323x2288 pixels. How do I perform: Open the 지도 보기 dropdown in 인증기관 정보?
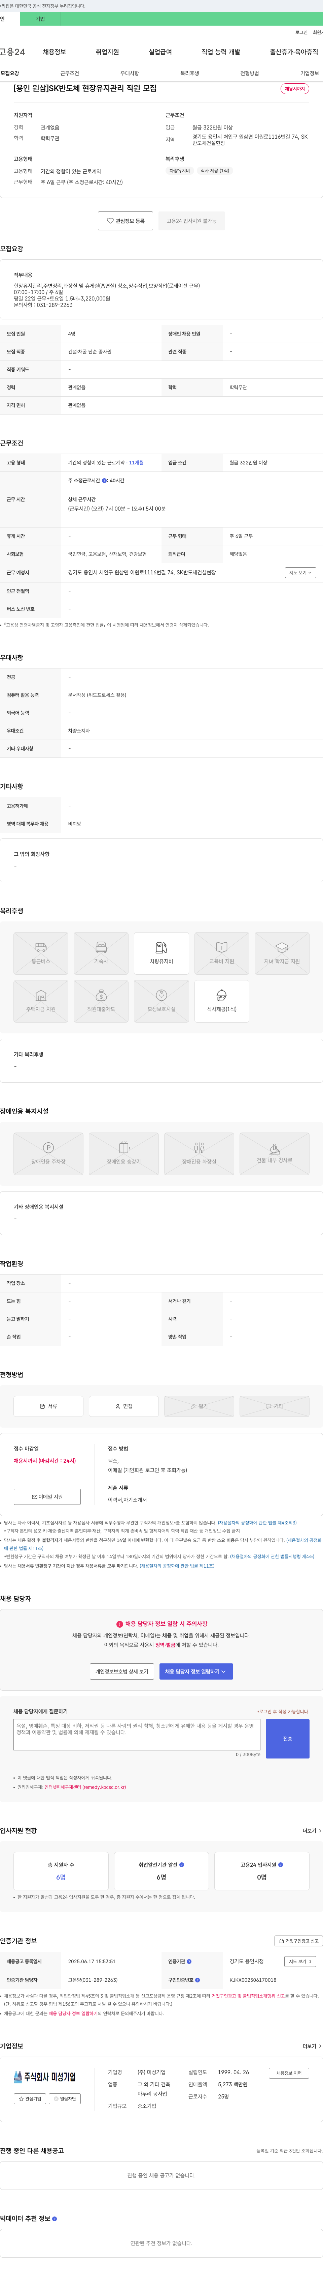[x=301, y=1961]
